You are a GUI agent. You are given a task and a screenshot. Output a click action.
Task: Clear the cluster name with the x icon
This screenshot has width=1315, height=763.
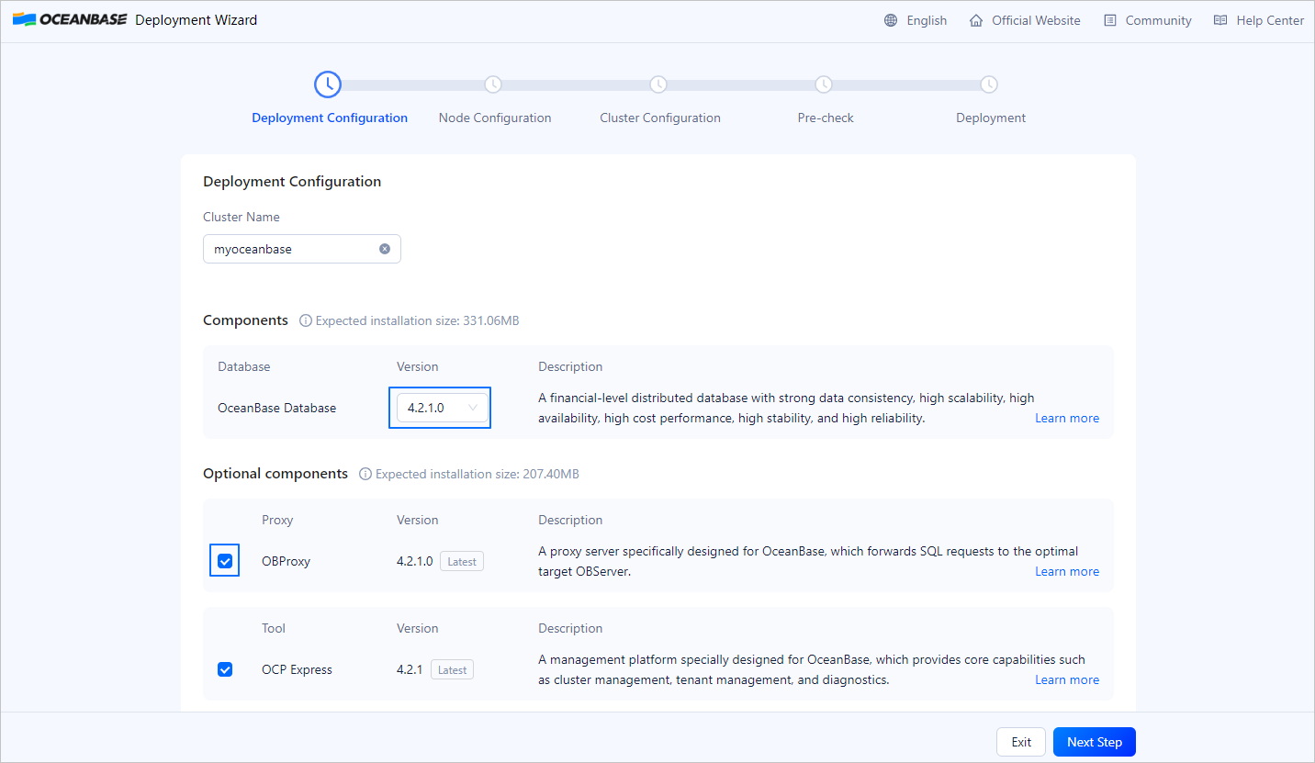pyautogui.click(x=385, y=248)
